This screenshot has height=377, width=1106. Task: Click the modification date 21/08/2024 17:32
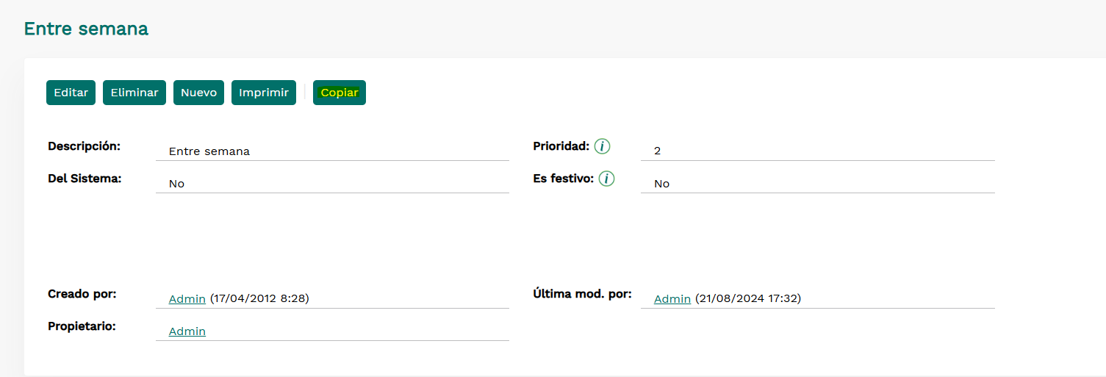748,298
